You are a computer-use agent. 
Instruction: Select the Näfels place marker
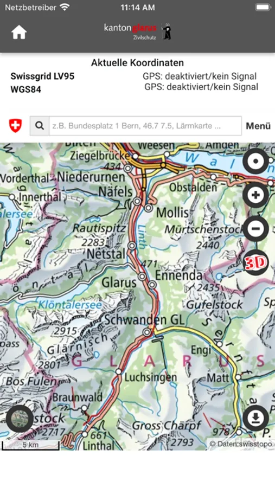(x=137, y=201)
